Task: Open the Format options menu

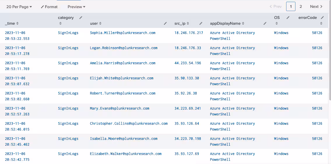Action: tap(49, 7)
